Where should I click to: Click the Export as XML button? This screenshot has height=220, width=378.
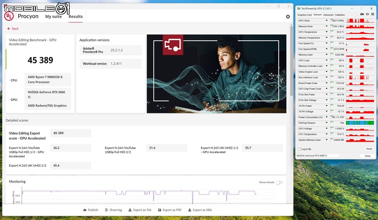click(x=200, y=210)
